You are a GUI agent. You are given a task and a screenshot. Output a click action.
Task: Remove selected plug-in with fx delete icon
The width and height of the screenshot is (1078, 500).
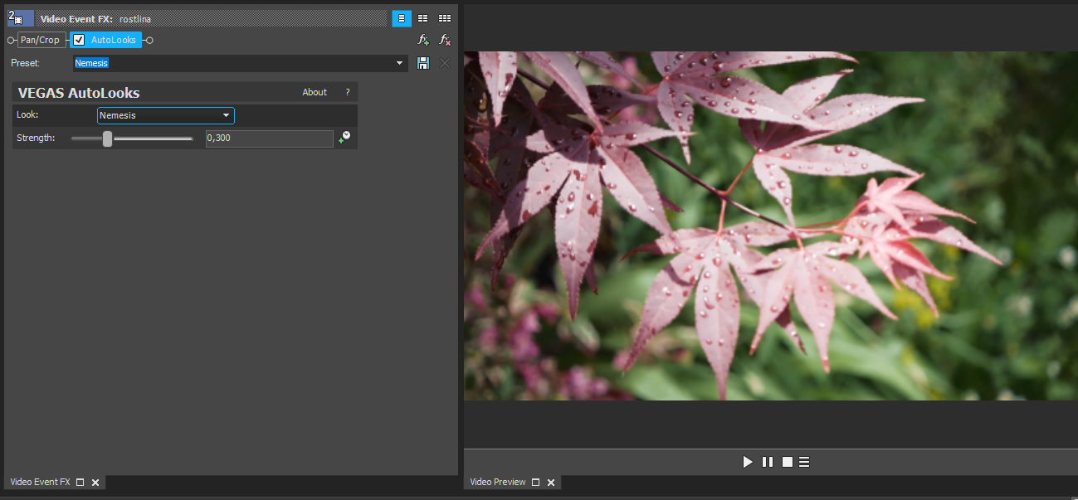click(x=445, y=40)
